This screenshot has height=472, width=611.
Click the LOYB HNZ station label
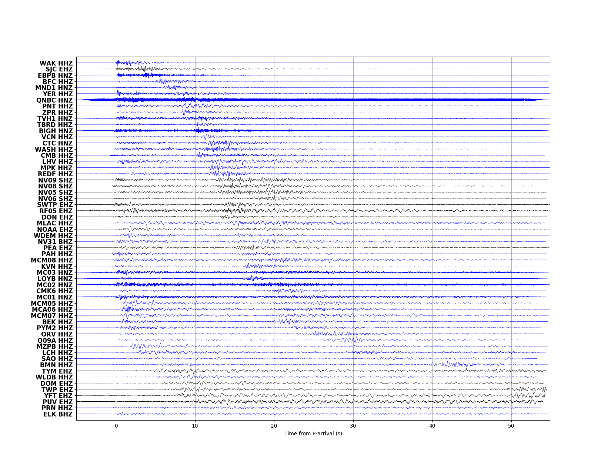55,279
